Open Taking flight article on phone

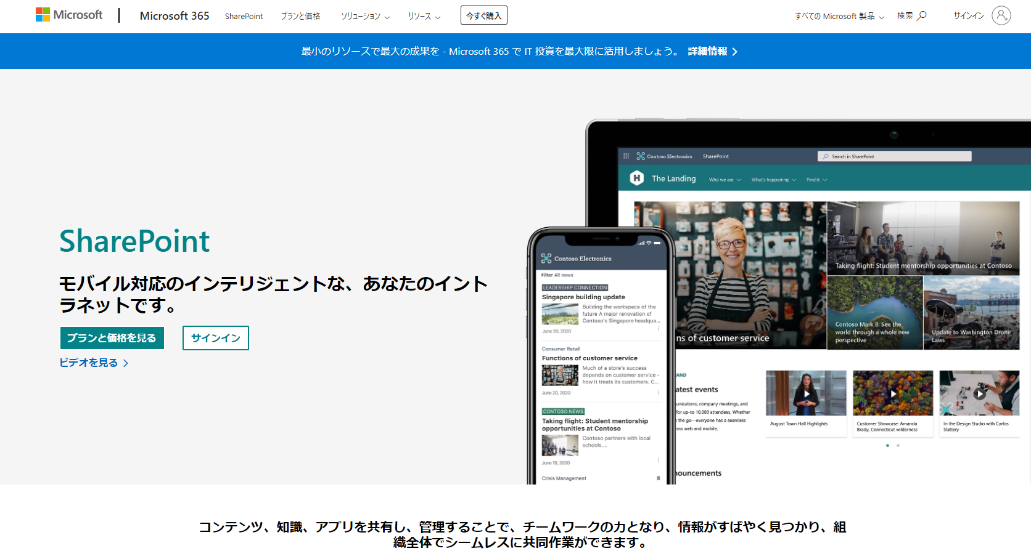(595, 425)
